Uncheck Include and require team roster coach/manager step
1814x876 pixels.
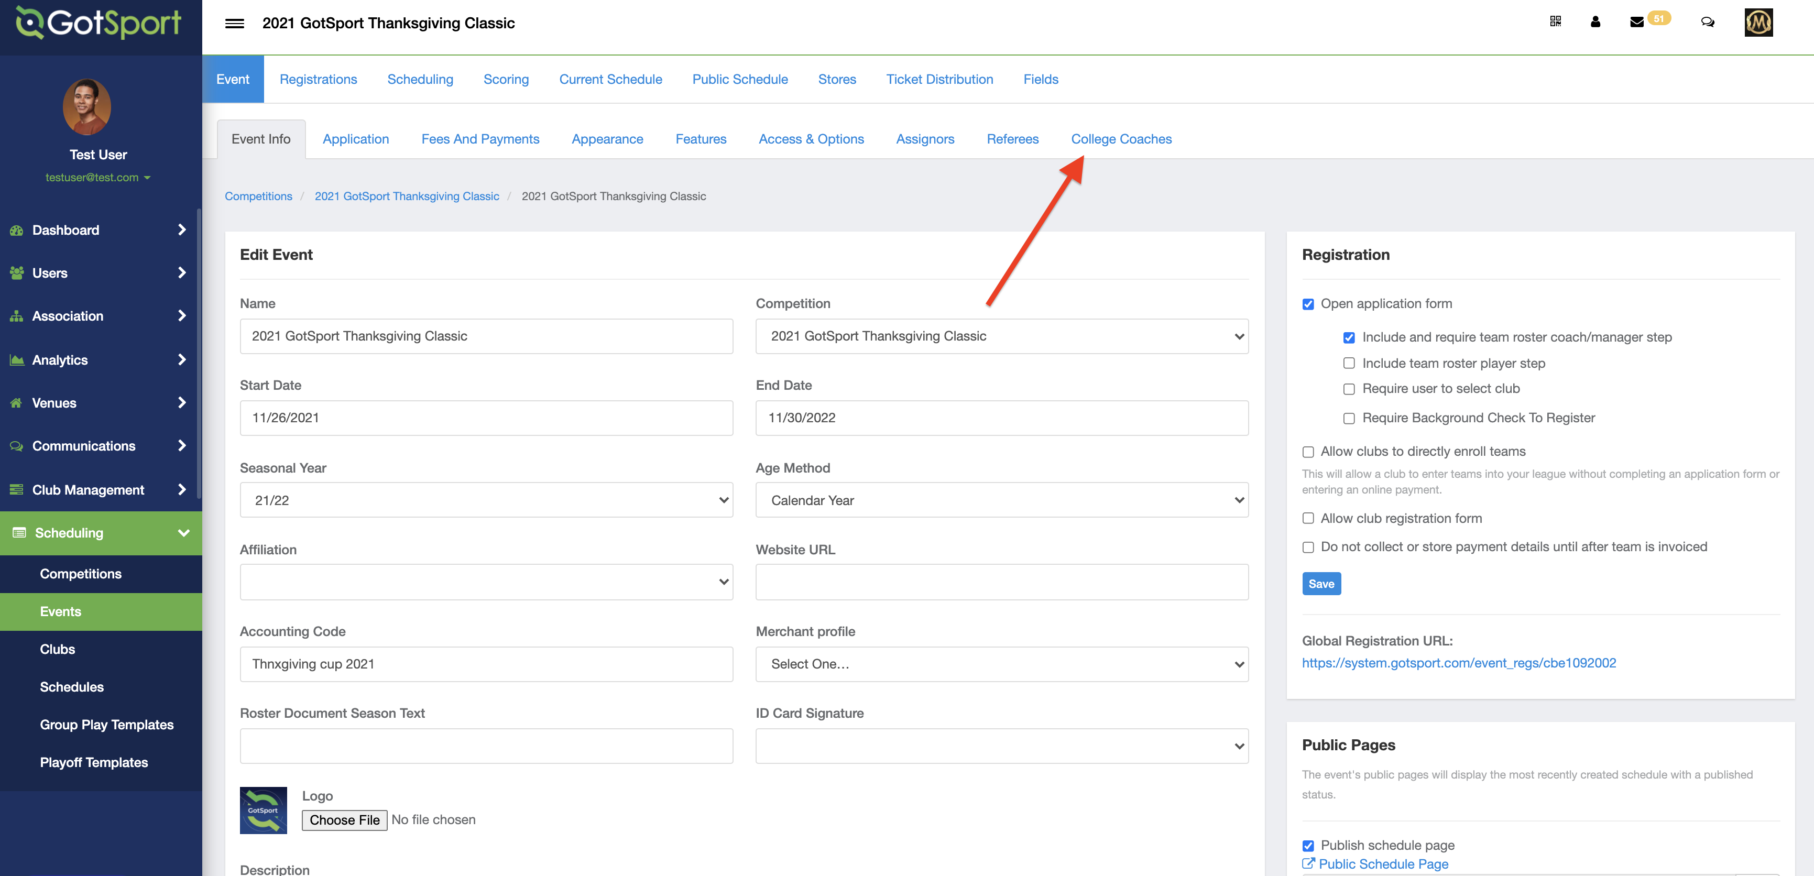click(x=1349, y=337)
